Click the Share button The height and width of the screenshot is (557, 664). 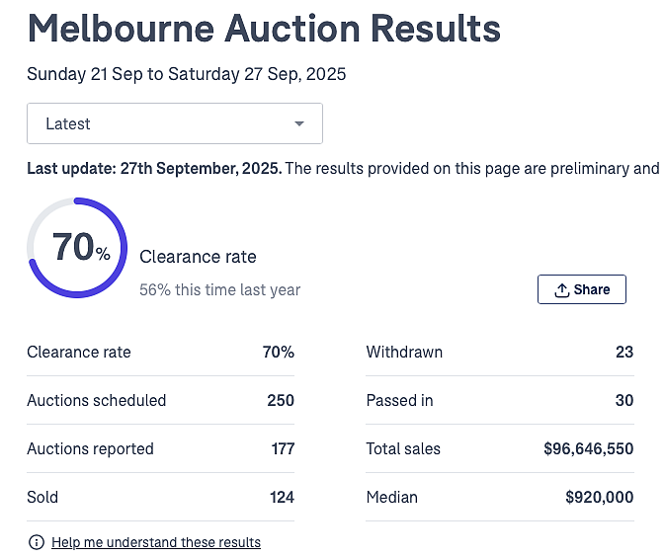tap(582, 289)
